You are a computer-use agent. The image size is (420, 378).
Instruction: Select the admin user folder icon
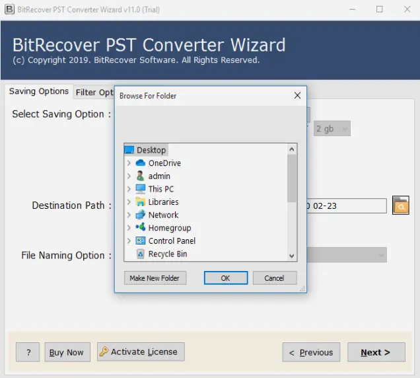140,176
